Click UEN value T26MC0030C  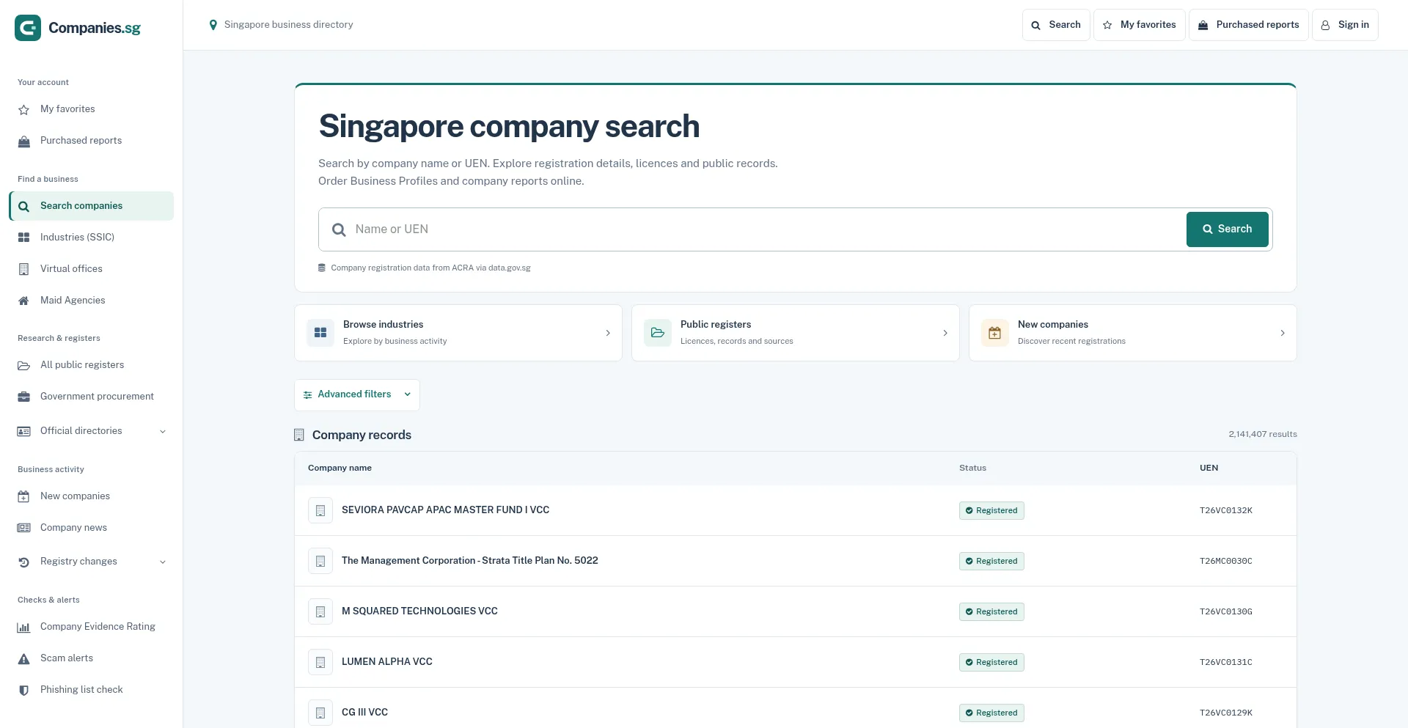coord(1226,561)
